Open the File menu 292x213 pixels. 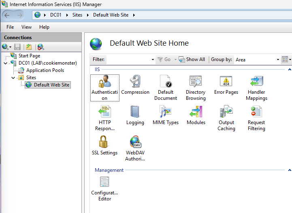[10, 27]
